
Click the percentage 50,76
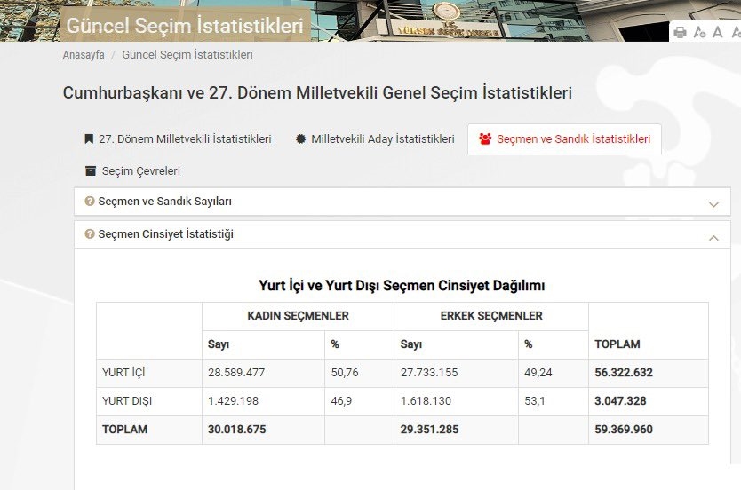[x=345, y=373]
